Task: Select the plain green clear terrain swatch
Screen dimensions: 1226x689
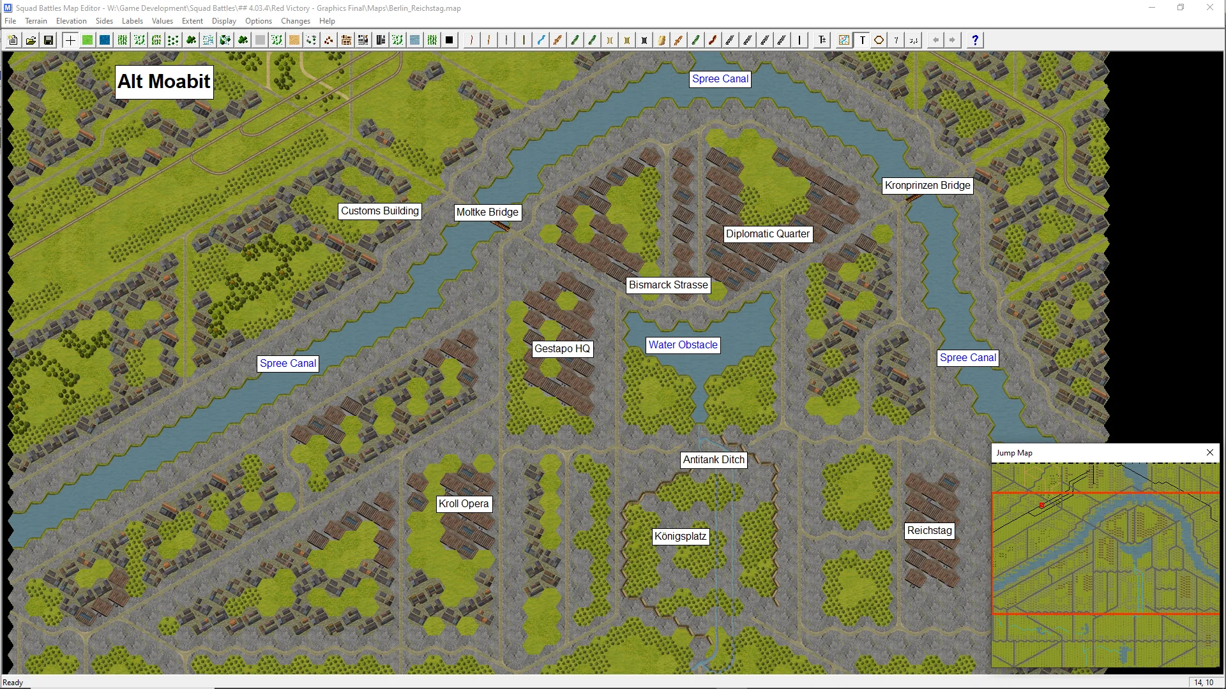Action: (87, 40)
